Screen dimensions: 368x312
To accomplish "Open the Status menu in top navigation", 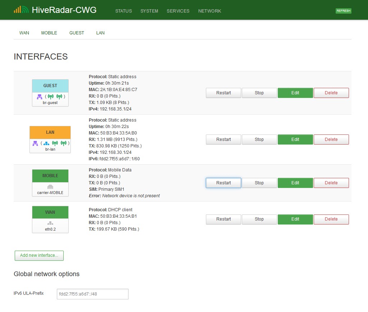I will (123, 11).
